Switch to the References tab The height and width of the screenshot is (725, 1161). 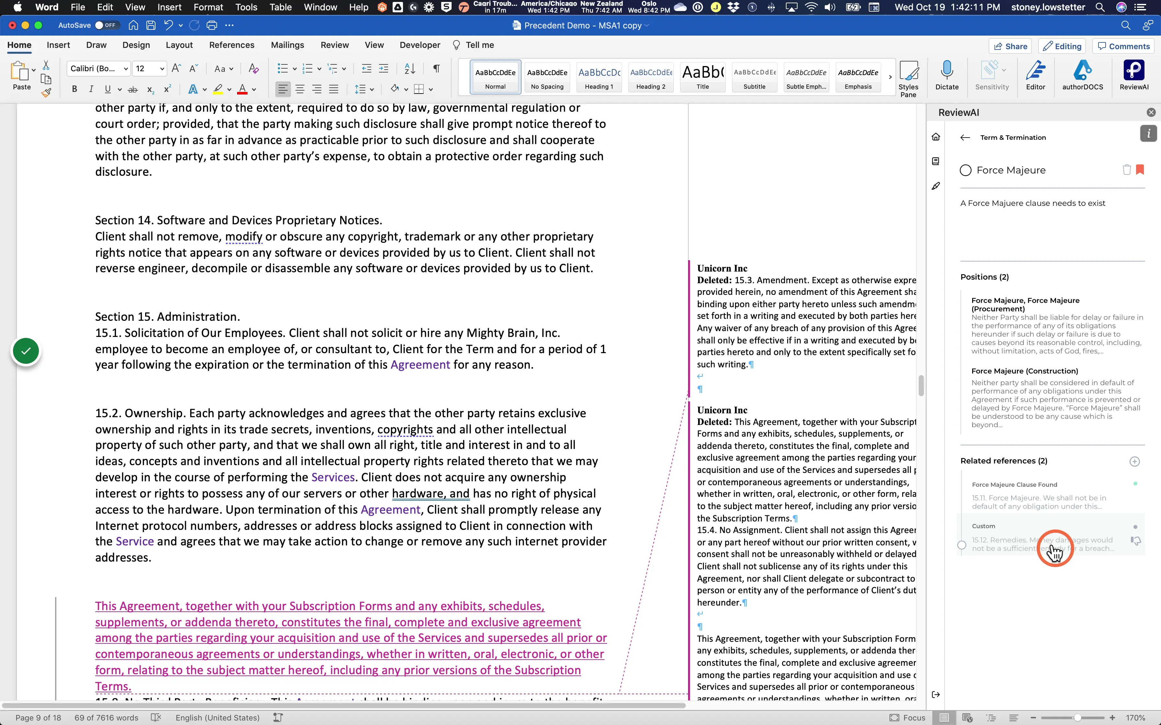click(232, 45)
